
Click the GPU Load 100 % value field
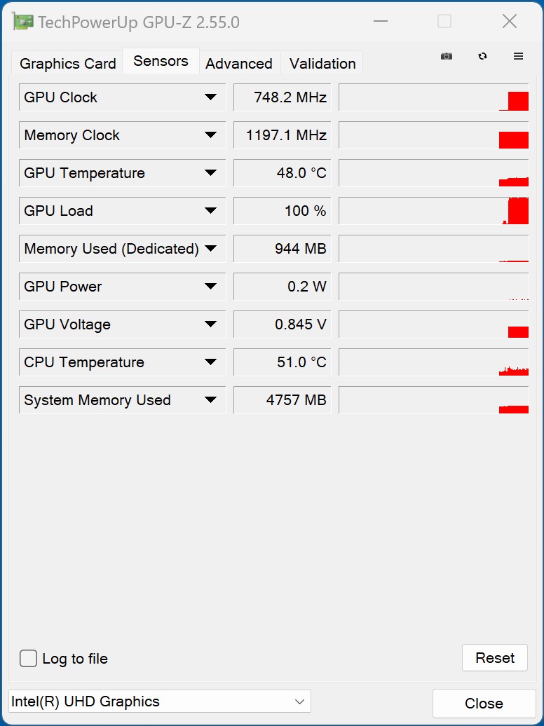[282, 211]
